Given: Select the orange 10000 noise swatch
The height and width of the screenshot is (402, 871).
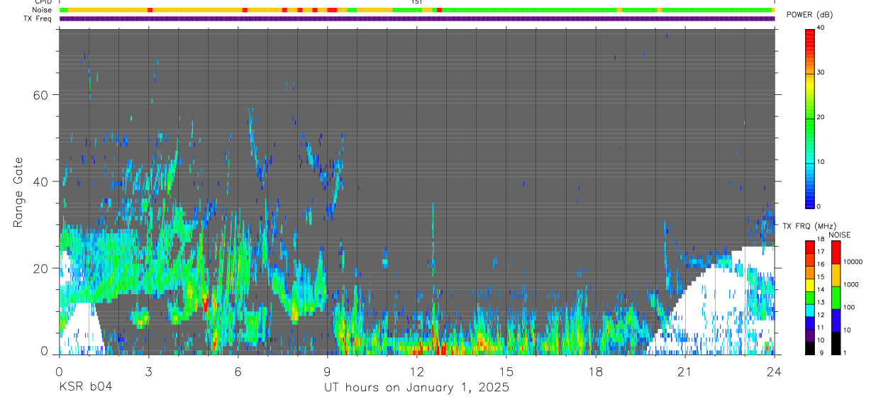Looking at the screenshot, I should pyautogui.click(x=836, y=274).
